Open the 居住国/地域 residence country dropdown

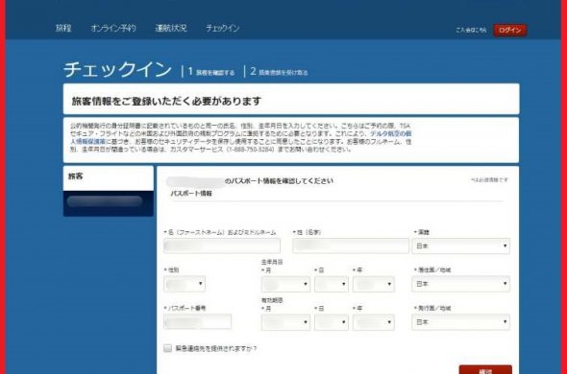(x=460, y=284)
